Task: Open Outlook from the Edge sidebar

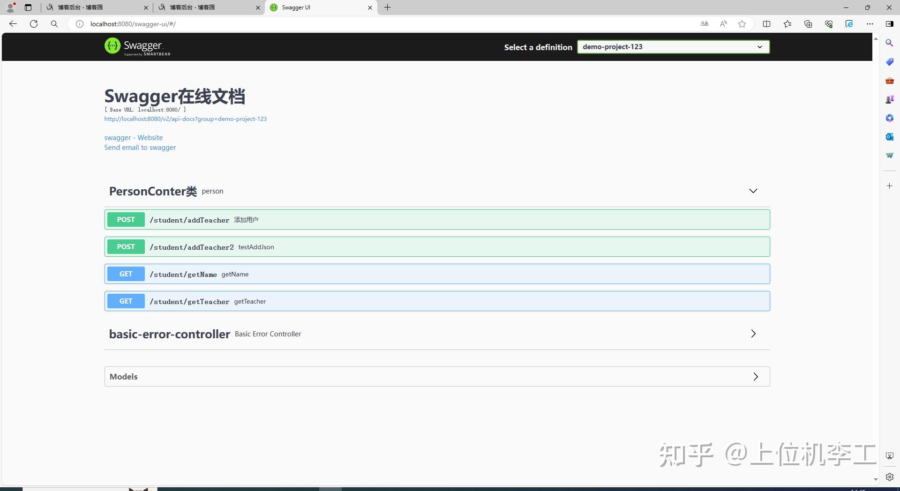Action: coord(889,136)
